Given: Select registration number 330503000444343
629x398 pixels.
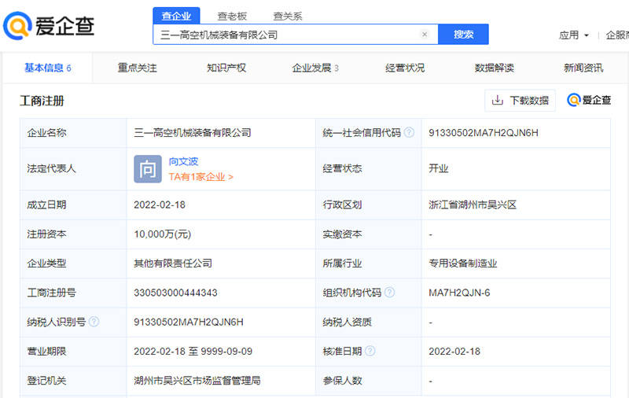Looking at the screenshot, I should tap(175, 293).
